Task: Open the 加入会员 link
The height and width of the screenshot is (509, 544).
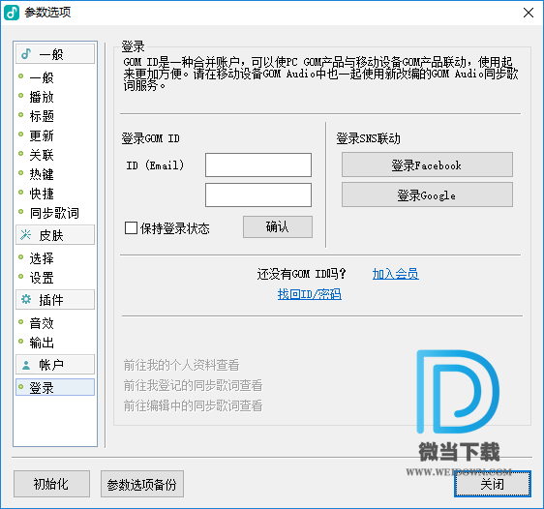Action: click(396, 274)
